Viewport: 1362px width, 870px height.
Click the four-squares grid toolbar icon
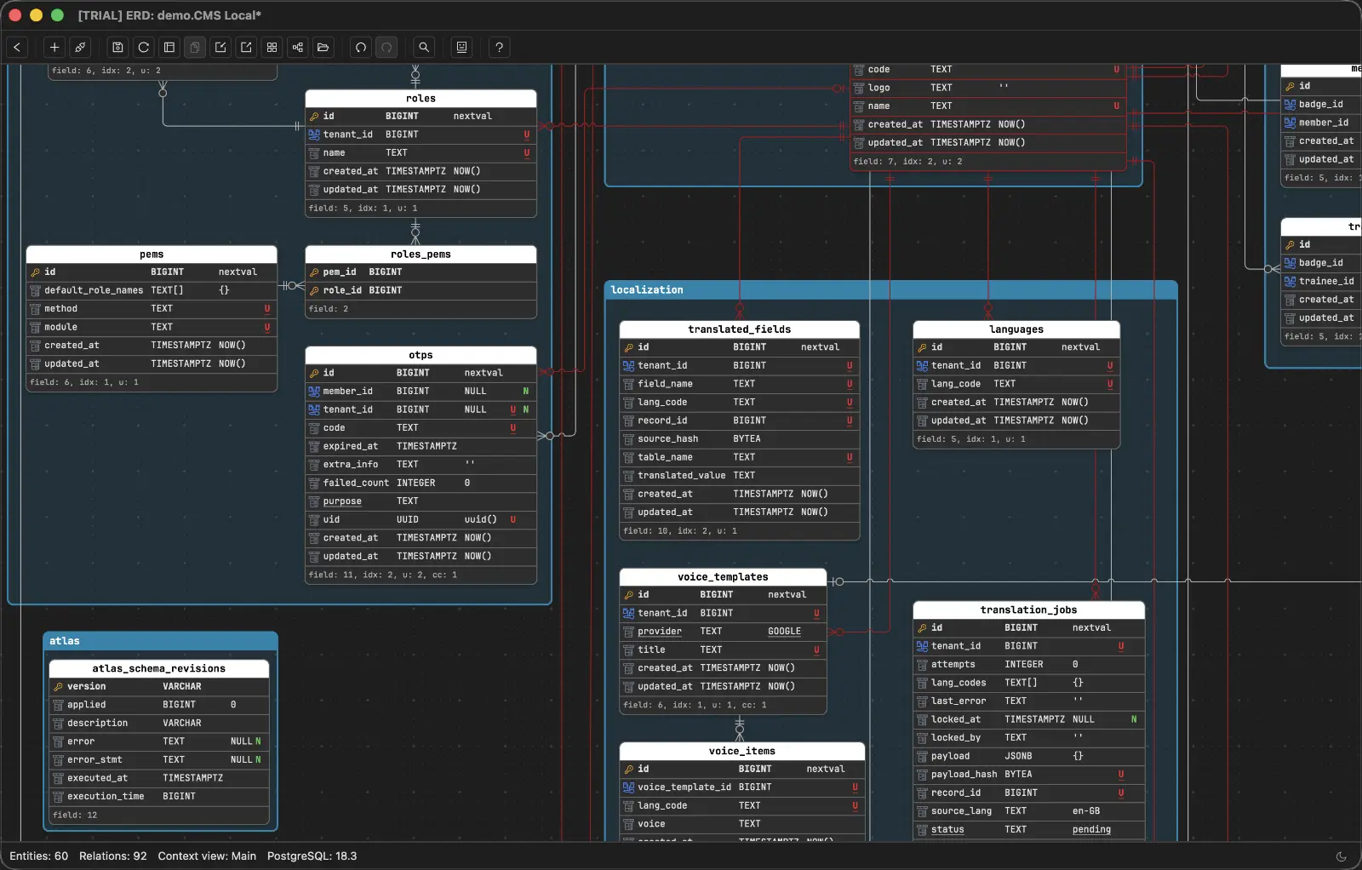point(272,48)
